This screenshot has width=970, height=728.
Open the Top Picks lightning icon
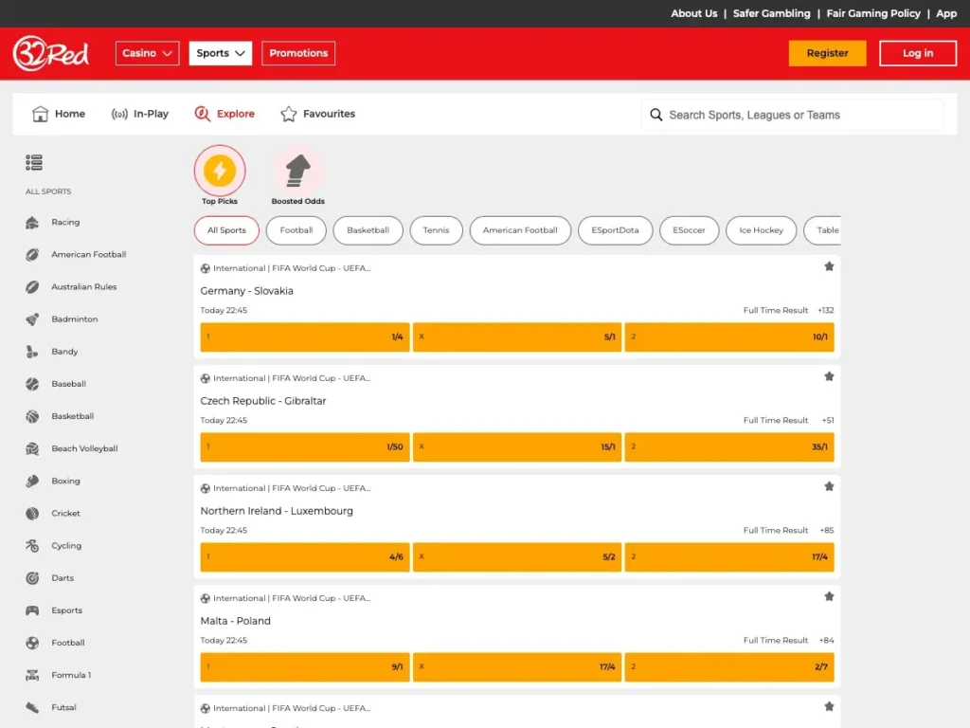coord(219,168)
